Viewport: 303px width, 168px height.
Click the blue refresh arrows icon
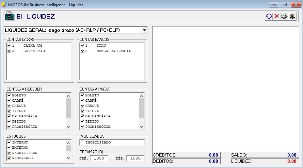pyautogui.click(x=269, y=16)
